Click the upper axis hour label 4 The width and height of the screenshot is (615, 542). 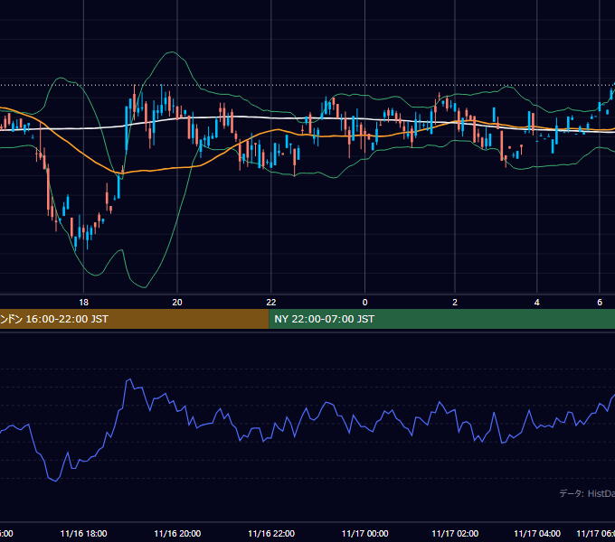[537, 303]
